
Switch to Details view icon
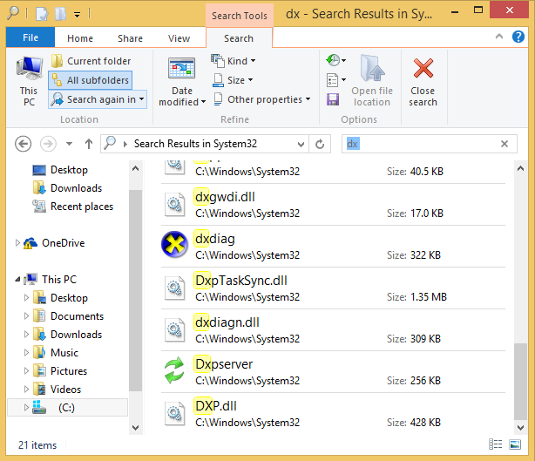tap(496, 444)
